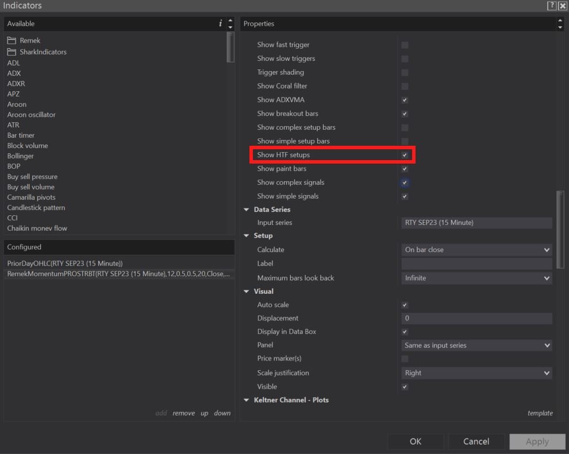Open Maximum bars look back dropdown
Image resolution: width=569 pixels, height=454 pixels.
tap(476, 278)
